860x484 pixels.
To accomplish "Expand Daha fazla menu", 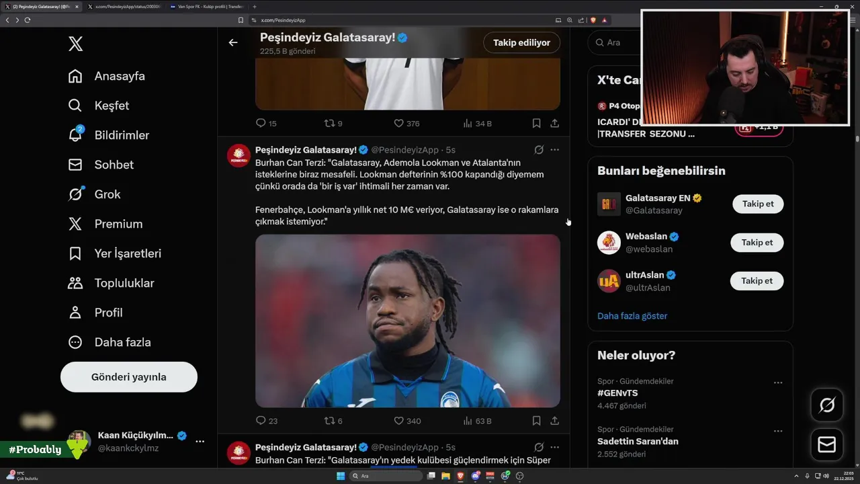I will pyautogui.click(x=110, y=342).
